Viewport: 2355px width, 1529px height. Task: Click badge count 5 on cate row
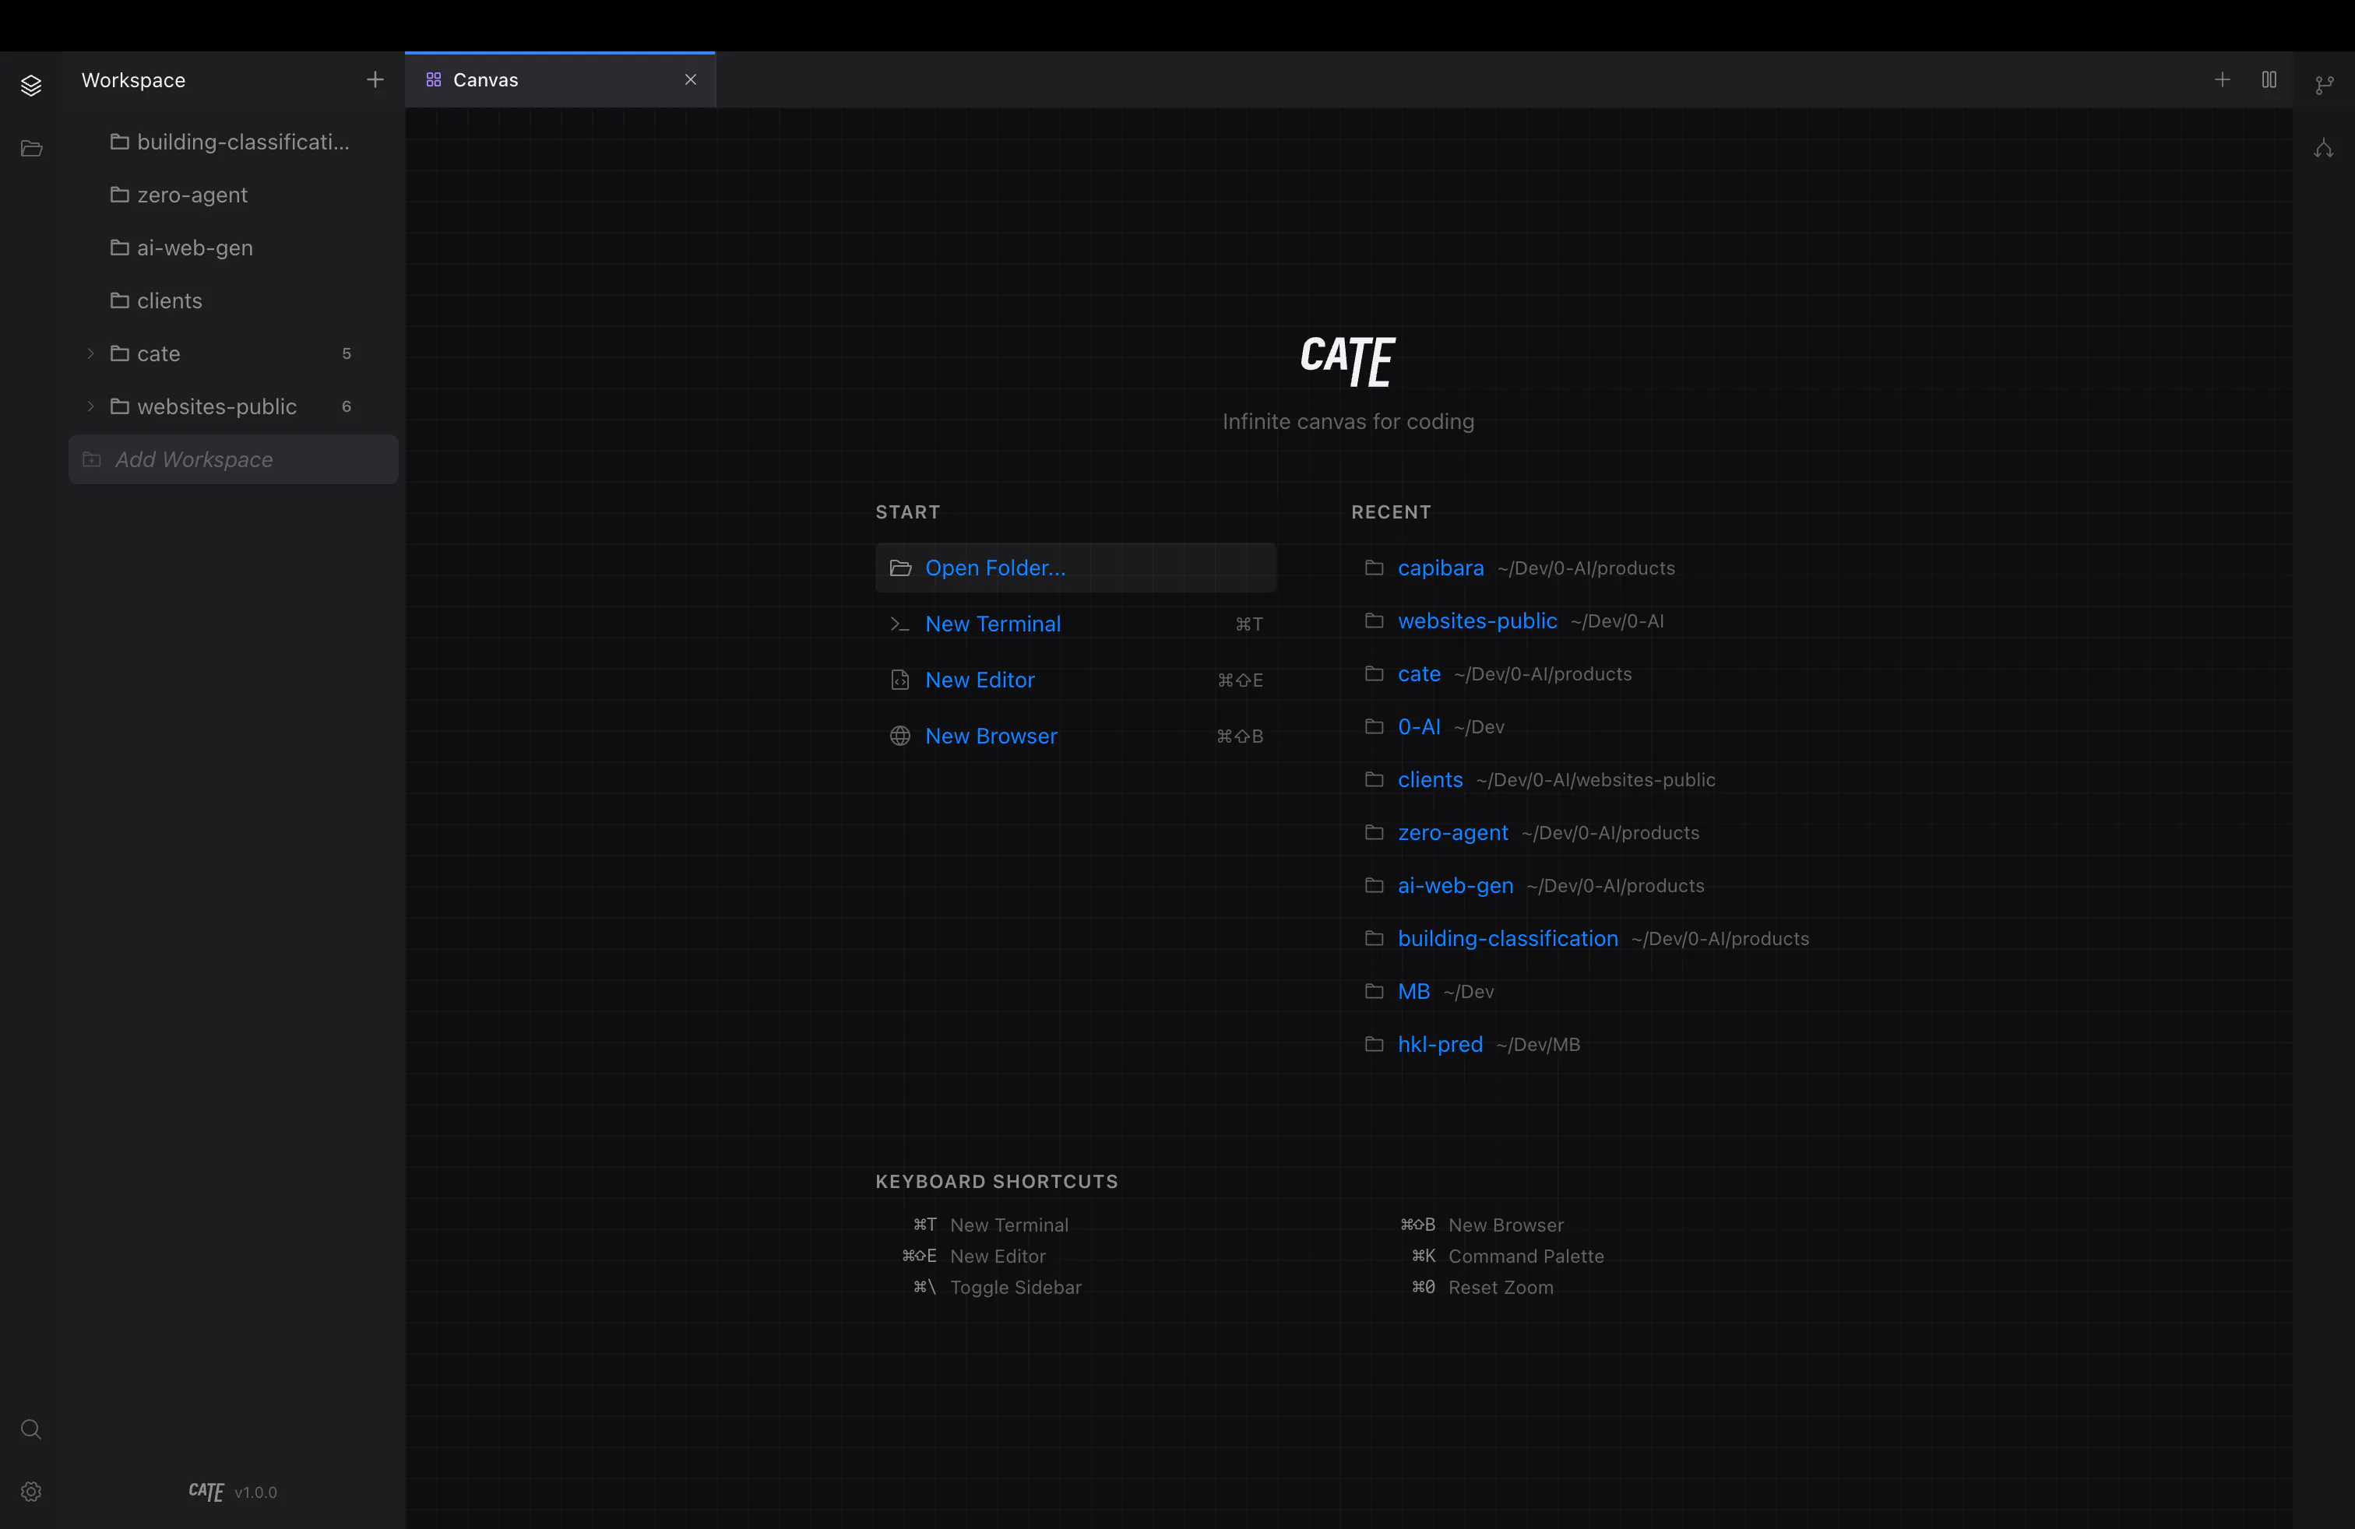347,354
